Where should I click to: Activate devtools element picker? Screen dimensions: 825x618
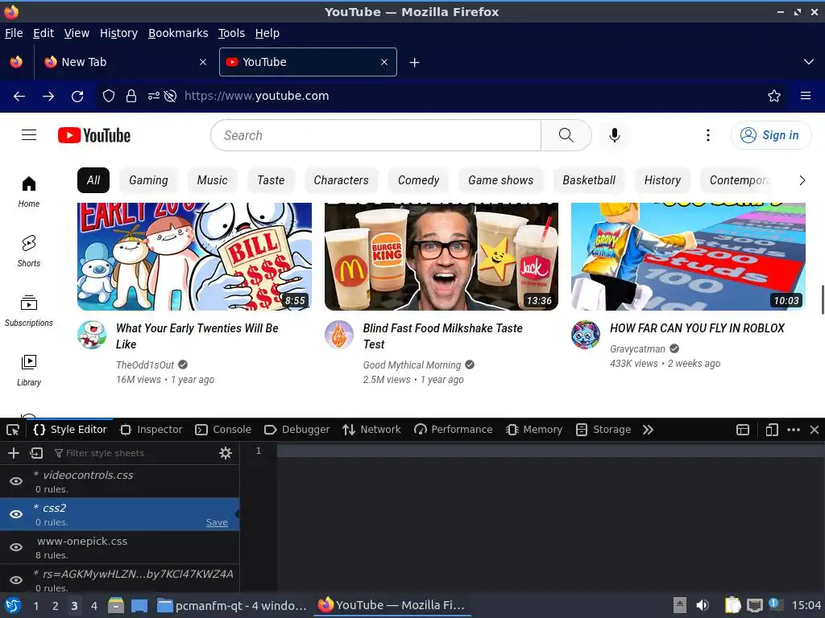coord(13,430)
